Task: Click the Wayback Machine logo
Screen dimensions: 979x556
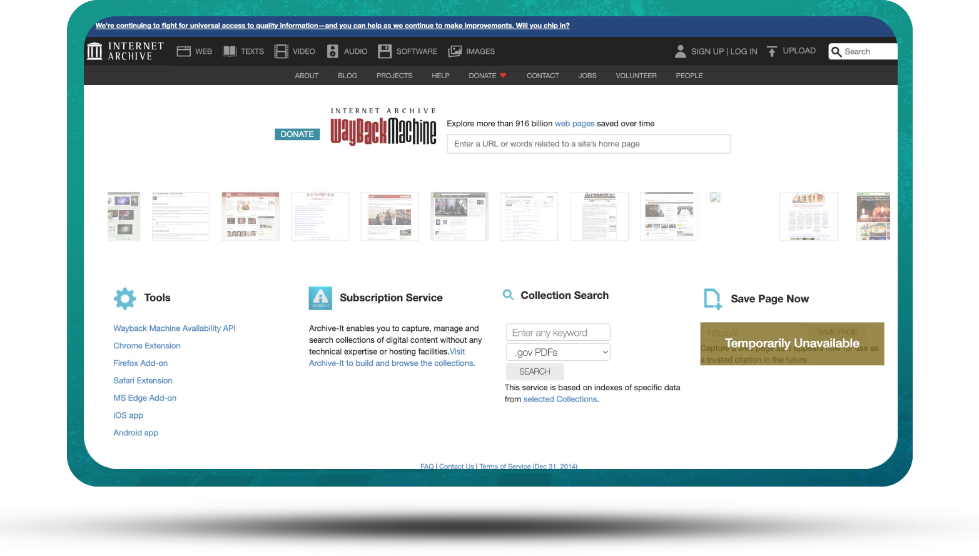Action: pyautogui.click(x=383, y=127)
